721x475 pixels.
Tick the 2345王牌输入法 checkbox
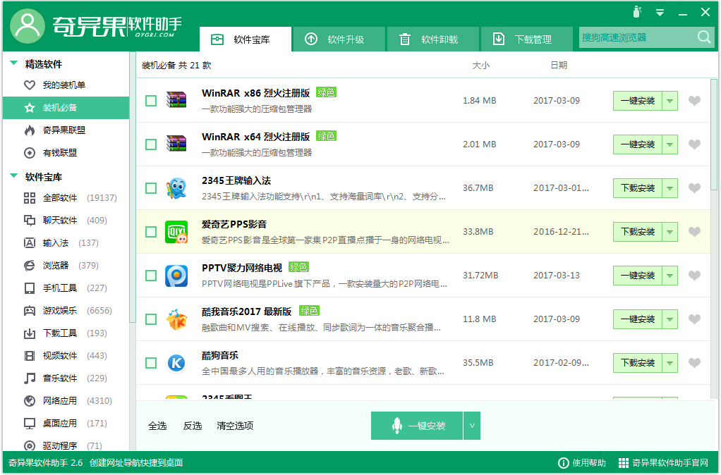tap(151, 188)
